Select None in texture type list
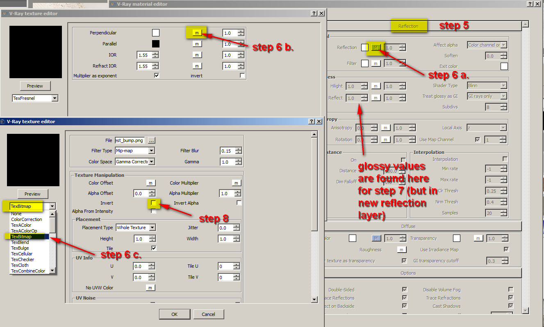This screenshot has height=327, width=544. point(16,214)
